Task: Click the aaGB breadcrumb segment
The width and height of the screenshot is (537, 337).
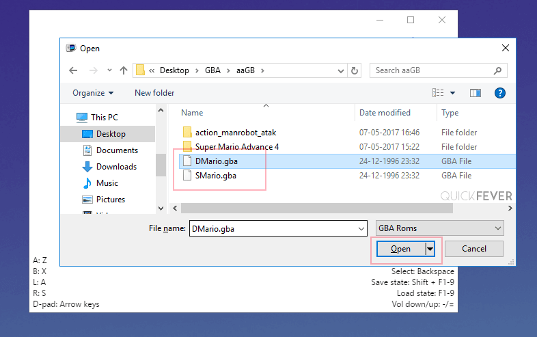Action: click(x=245, y=70)
